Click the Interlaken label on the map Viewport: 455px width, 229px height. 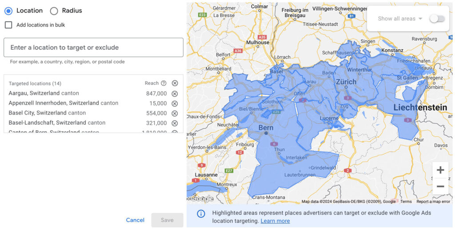coord(296,158)
